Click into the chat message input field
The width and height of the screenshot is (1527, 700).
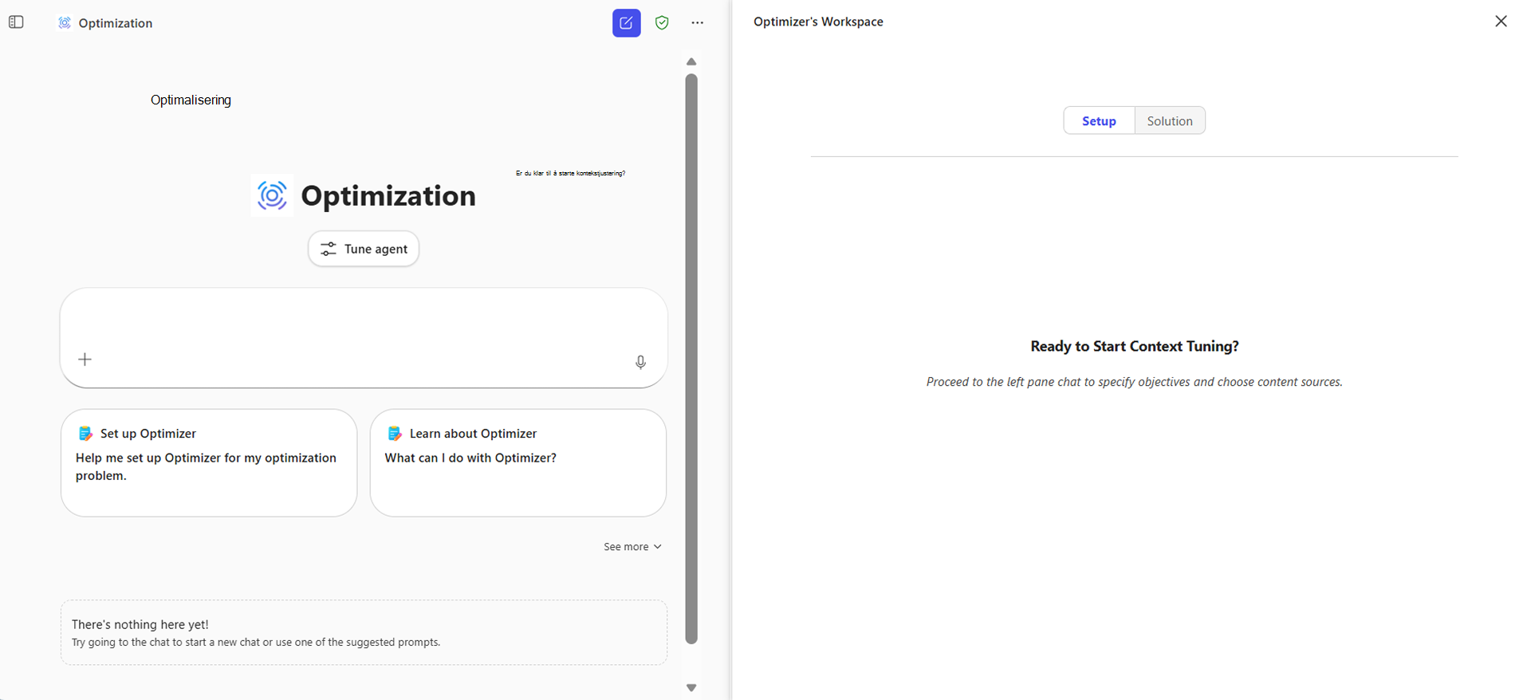pos(364,338)
